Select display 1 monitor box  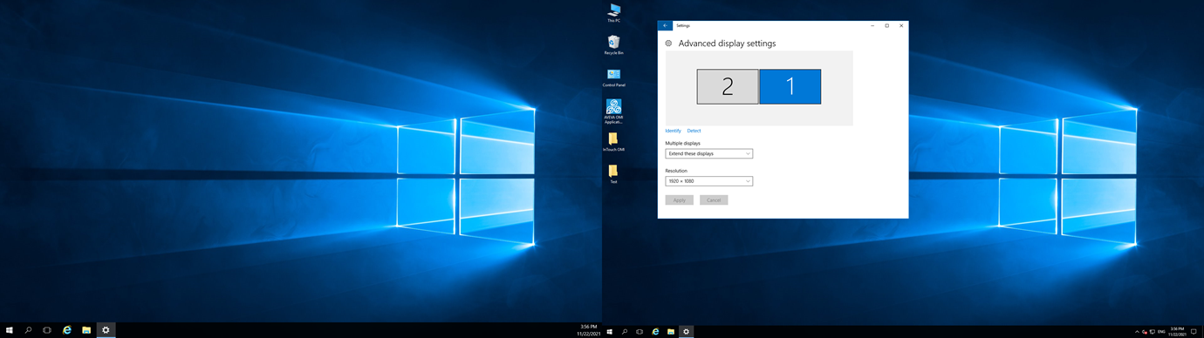[x=790, y=86]
